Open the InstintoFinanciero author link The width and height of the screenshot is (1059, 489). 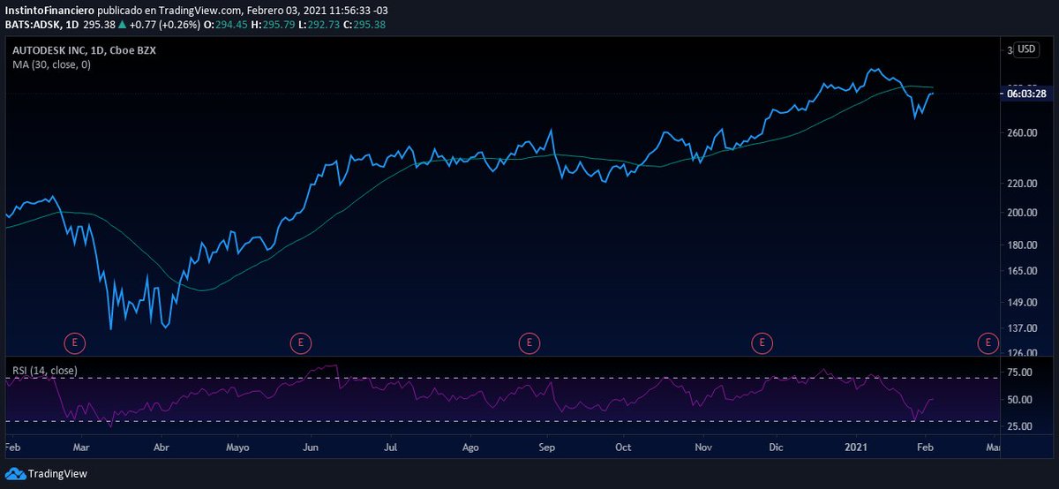pos(48,10)
